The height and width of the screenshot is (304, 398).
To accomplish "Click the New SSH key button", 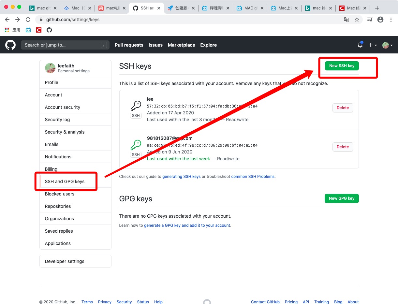I will pyautogui.click(x=342, y=65).
